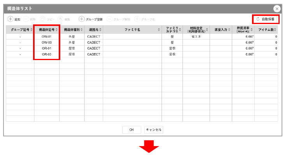
Task: Click the 省エネ material setting cell
Action: click(x=196, y=36)
